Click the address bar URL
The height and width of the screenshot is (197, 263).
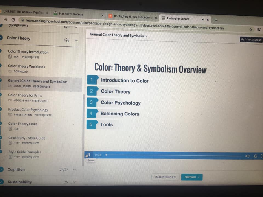click(x=125, y=24)
